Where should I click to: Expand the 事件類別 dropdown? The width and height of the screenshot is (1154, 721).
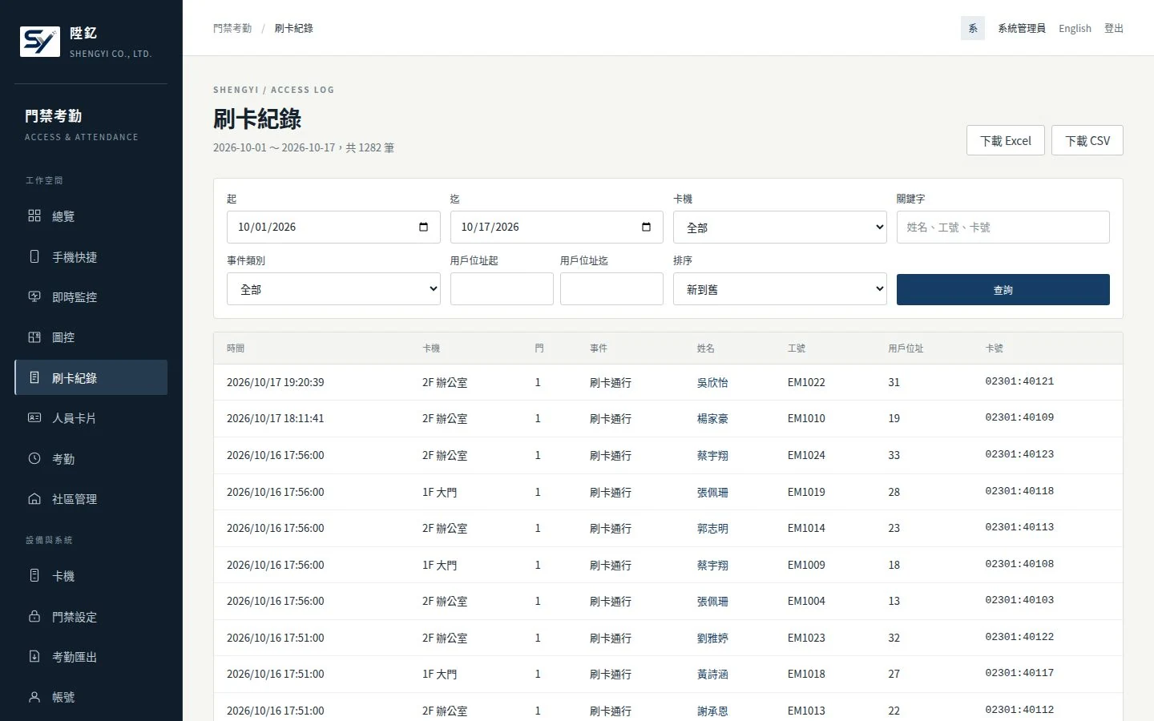point(333,289)
